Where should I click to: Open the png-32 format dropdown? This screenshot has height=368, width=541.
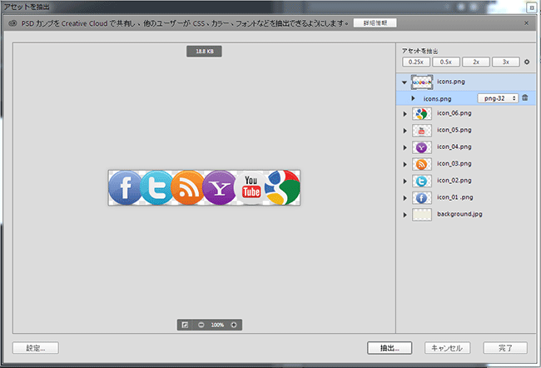point(497,98)
